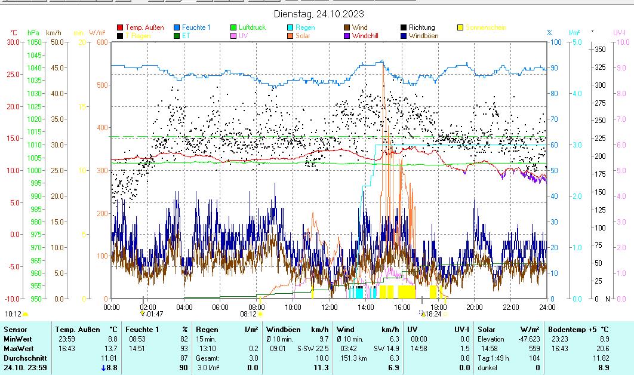Click the Feuchte 1 table header
The height and width of the screenshot is (375, 634).
142,330
